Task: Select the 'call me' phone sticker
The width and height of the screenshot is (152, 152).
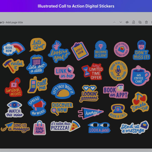Action: tap(37, 85)
